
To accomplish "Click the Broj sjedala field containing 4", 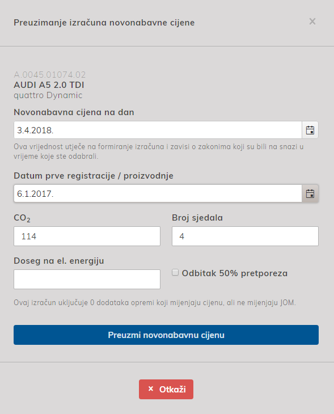I will (245, 236).
